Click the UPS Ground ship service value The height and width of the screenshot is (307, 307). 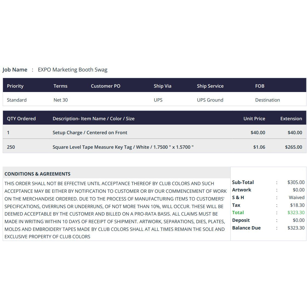pos(210,100)
